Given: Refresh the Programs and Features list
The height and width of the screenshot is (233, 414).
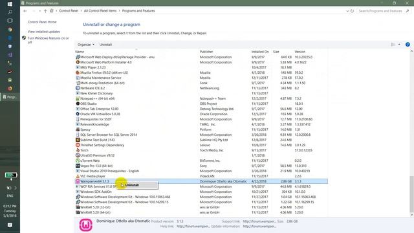Looking at the screenshot, I should (x=352, y=11).
